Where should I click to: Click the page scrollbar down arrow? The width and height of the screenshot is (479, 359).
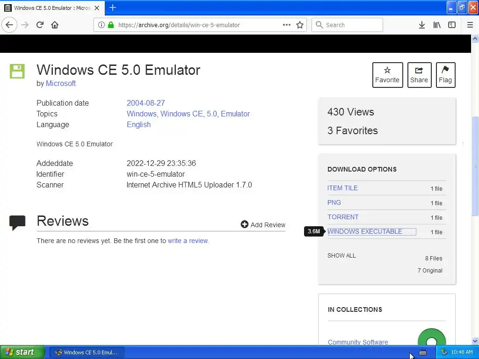point(475,341)
